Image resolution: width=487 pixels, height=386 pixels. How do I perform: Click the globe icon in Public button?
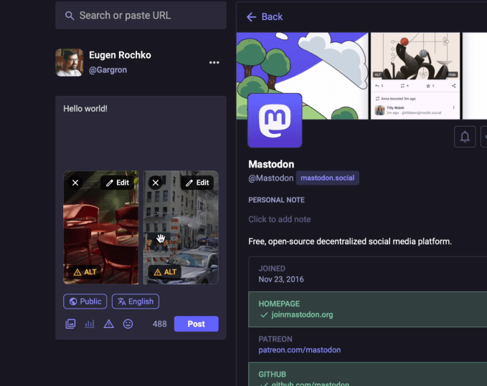tap(73, 301)
